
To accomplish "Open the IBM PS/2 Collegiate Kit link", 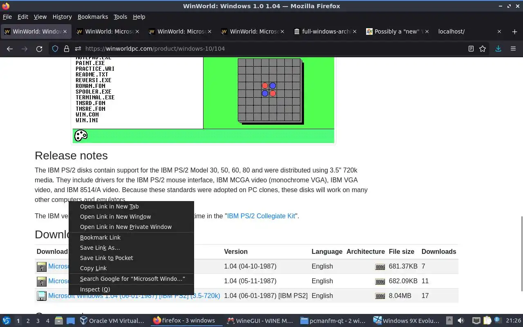I will [261, 216].
